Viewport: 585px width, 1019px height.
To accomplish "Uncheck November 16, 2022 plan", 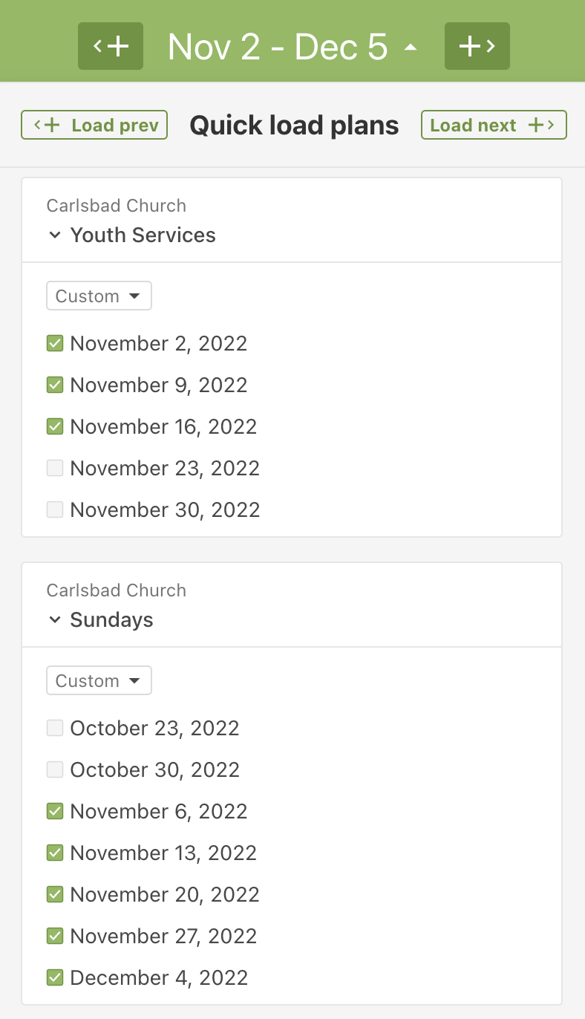I will coord(54,426).
